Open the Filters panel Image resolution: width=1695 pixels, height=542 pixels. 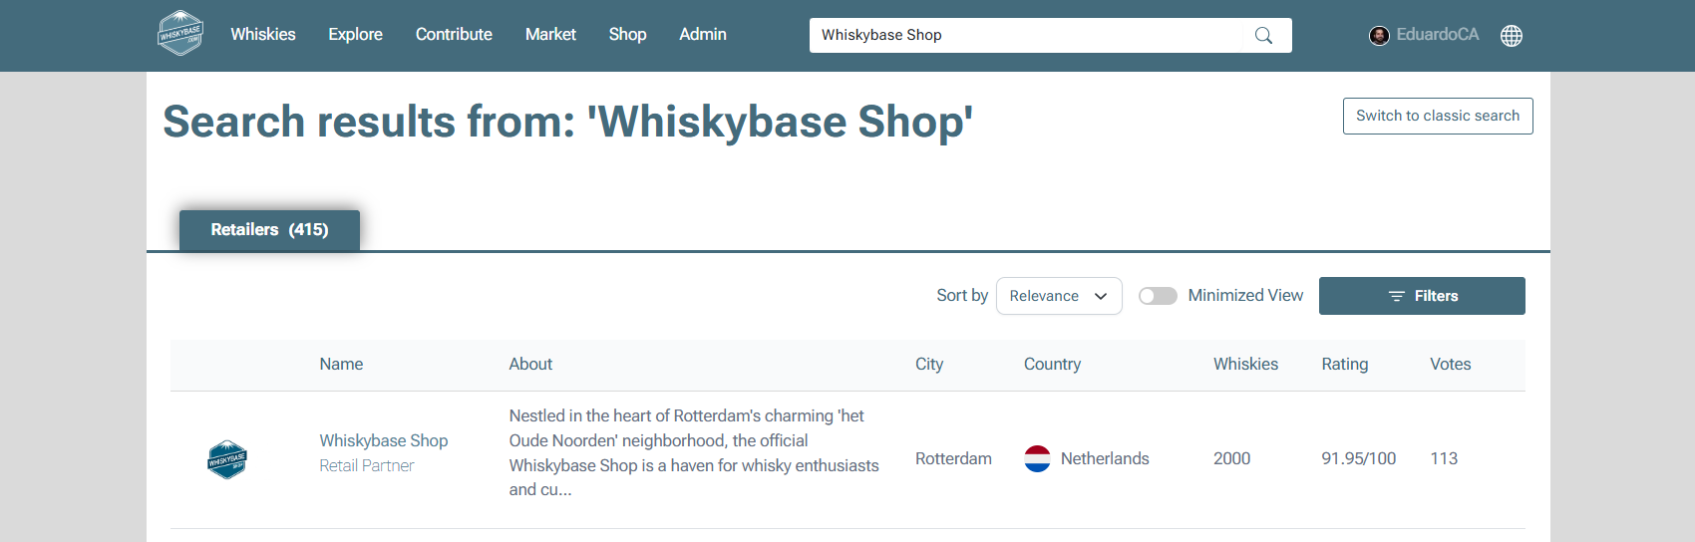[x=1422, y=296]
